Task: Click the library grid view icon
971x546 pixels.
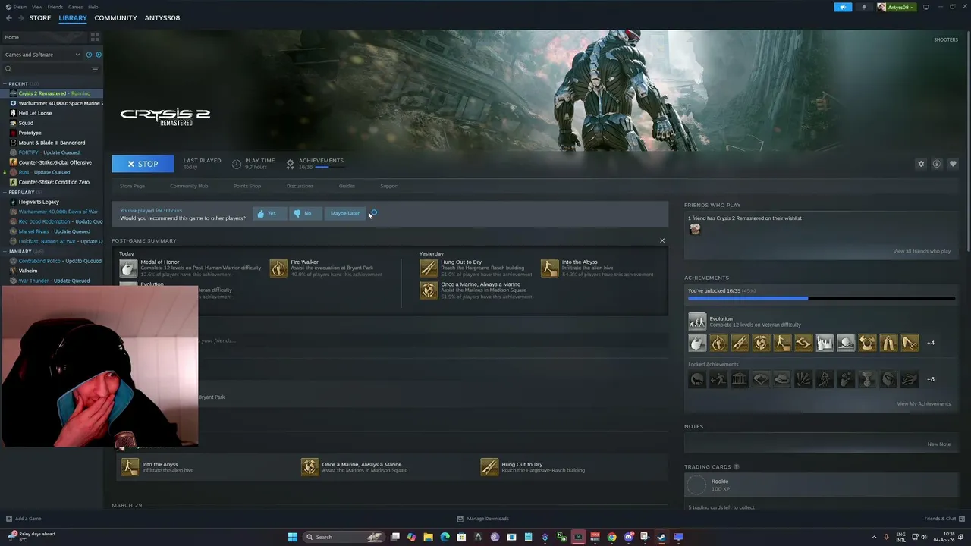Action: tap(95, 36)
